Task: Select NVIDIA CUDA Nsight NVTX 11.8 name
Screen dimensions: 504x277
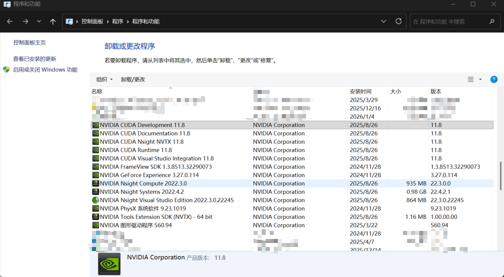Action: coord(142,142)
